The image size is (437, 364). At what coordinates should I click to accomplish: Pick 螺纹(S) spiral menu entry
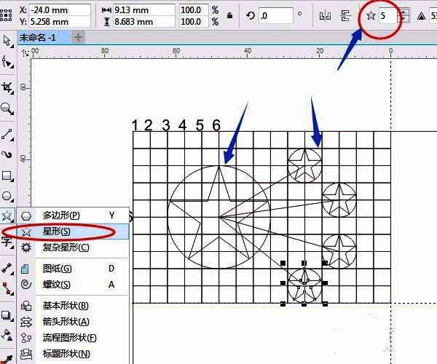point(55,285)
